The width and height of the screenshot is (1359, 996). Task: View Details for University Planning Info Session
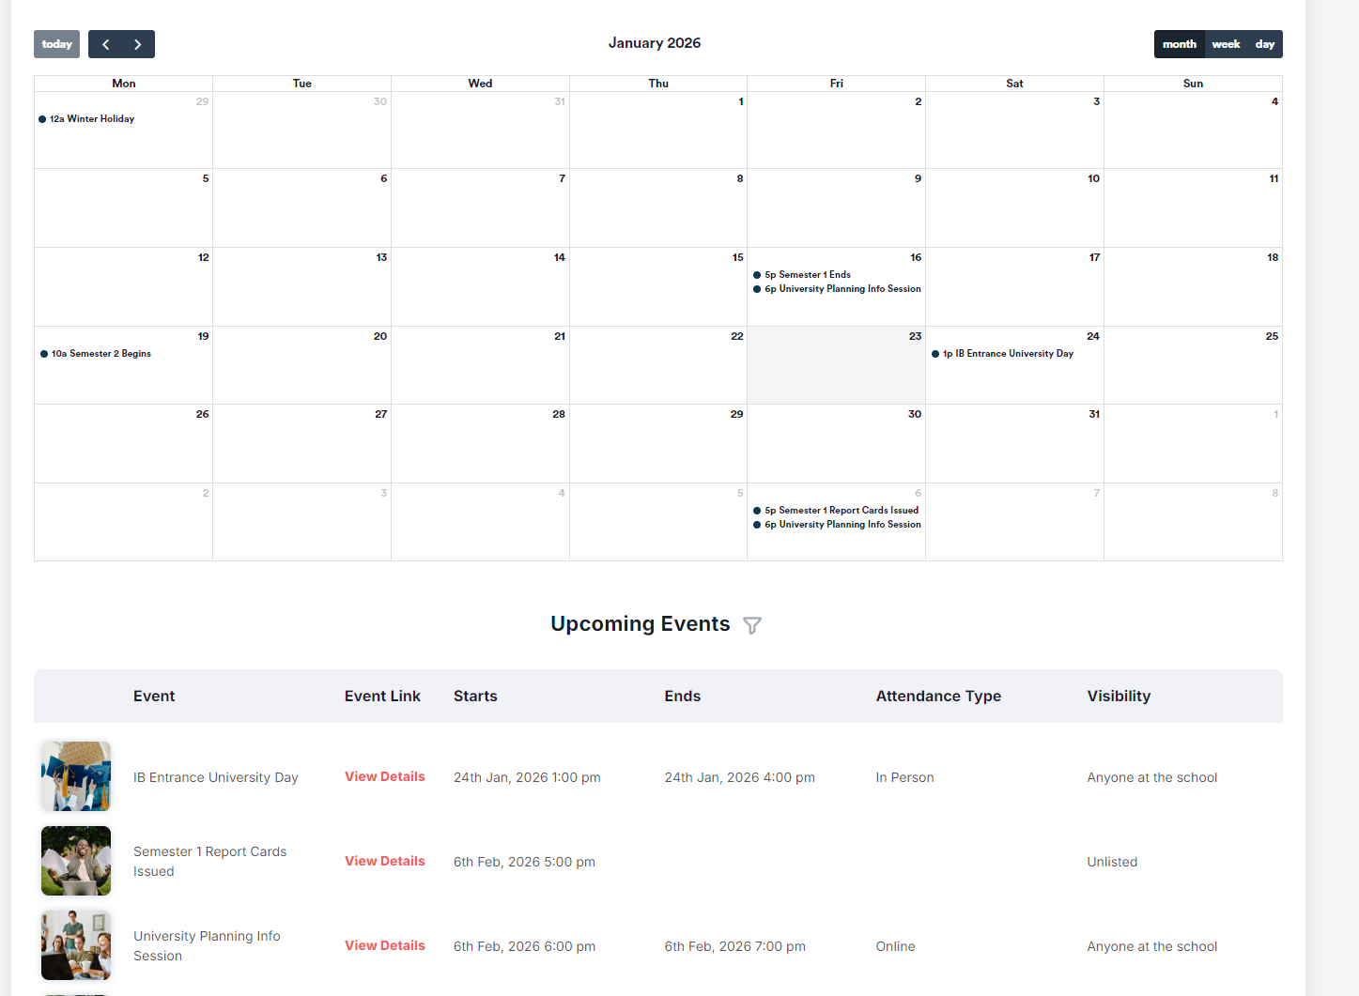click(x=384, y=945)
